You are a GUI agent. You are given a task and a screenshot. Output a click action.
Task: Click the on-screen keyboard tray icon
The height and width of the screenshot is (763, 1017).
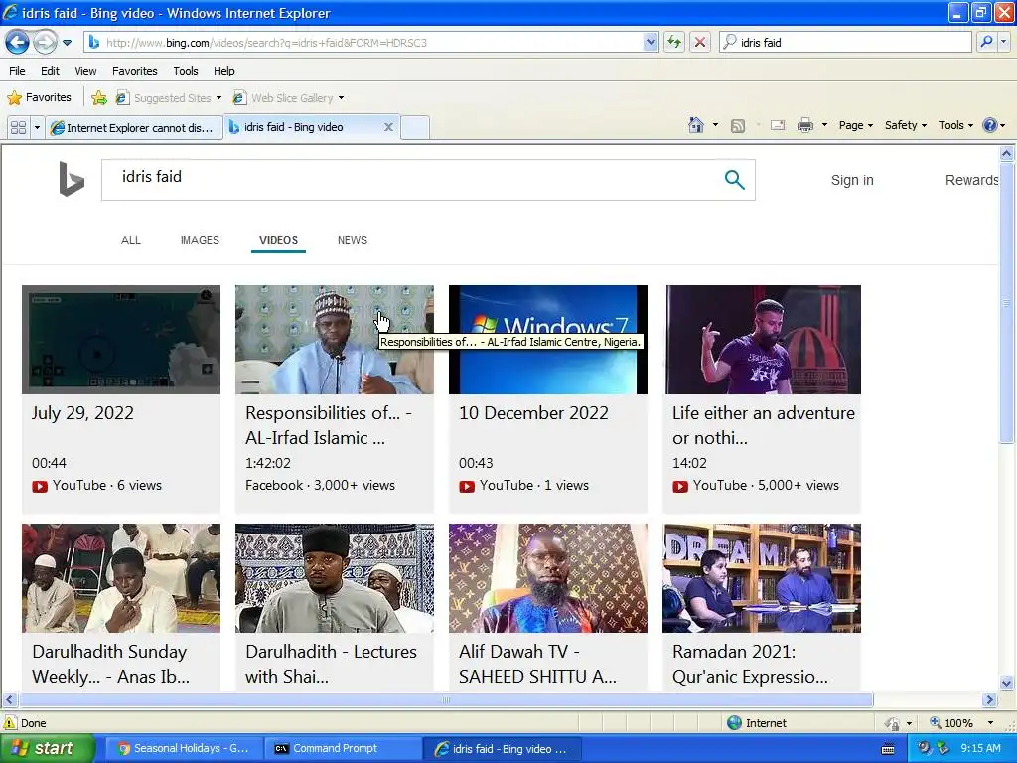pos(888,749)
